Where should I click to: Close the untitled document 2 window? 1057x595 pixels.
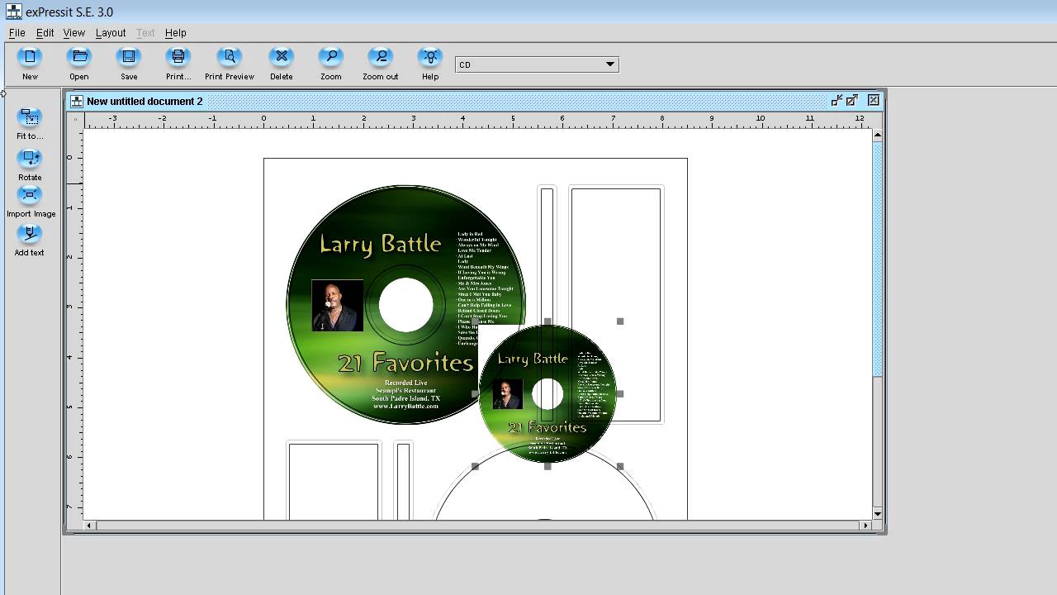[x=874, y=100]
